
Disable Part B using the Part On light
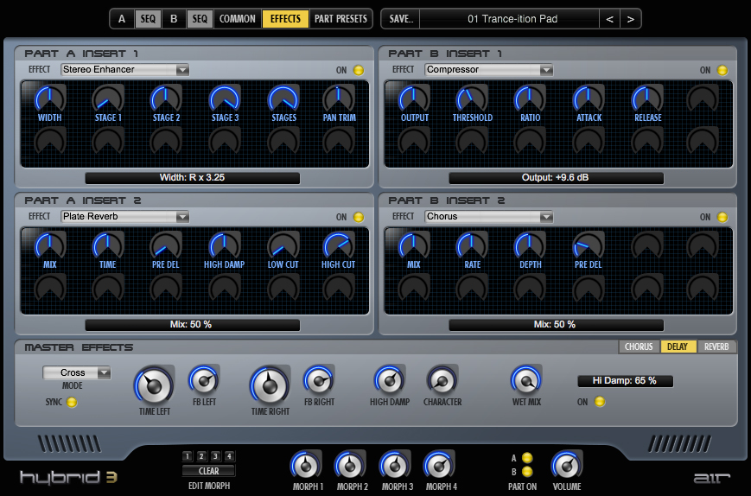[527, 472]
